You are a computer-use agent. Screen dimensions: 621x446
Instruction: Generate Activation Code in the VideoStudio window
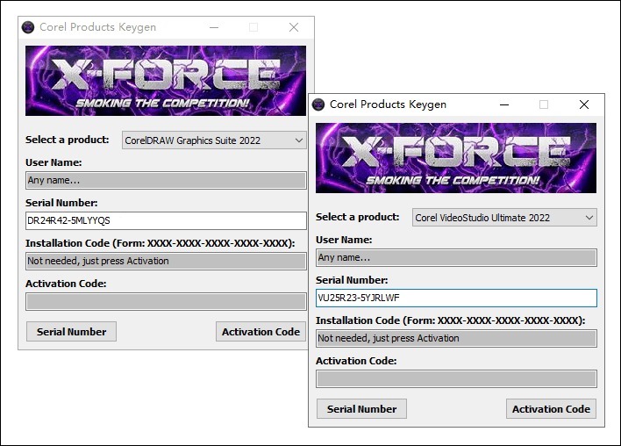point(551,409)
